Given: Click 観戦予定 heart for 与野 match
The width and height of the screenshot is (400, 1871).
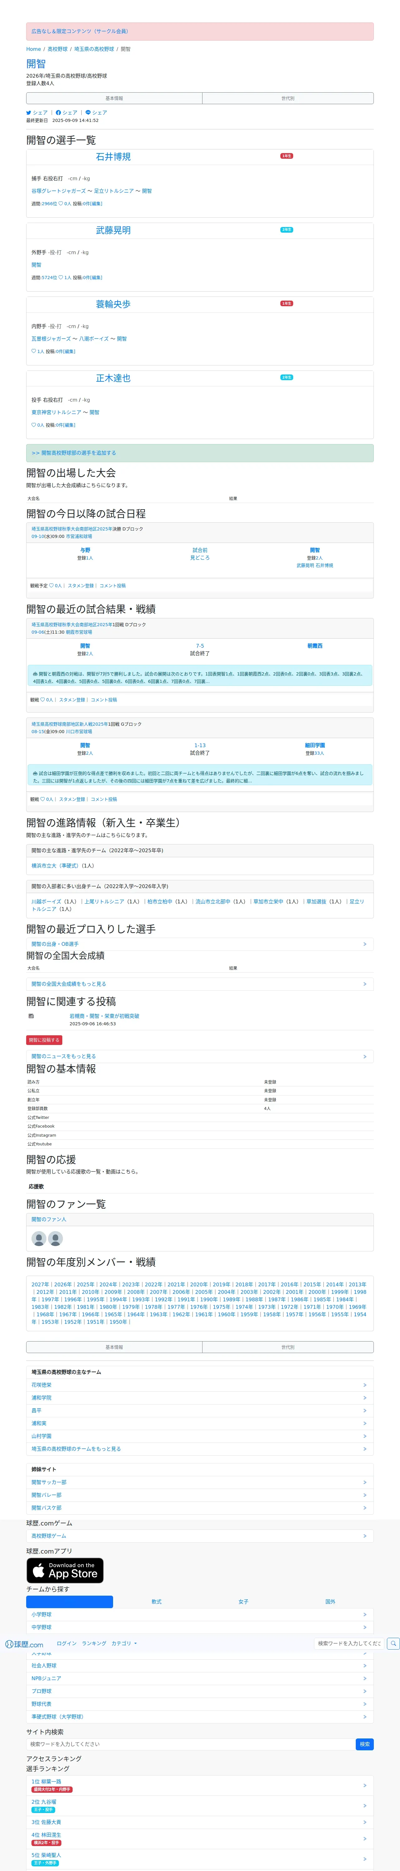Looking at the screenshot, I should (x=51, y=585).
